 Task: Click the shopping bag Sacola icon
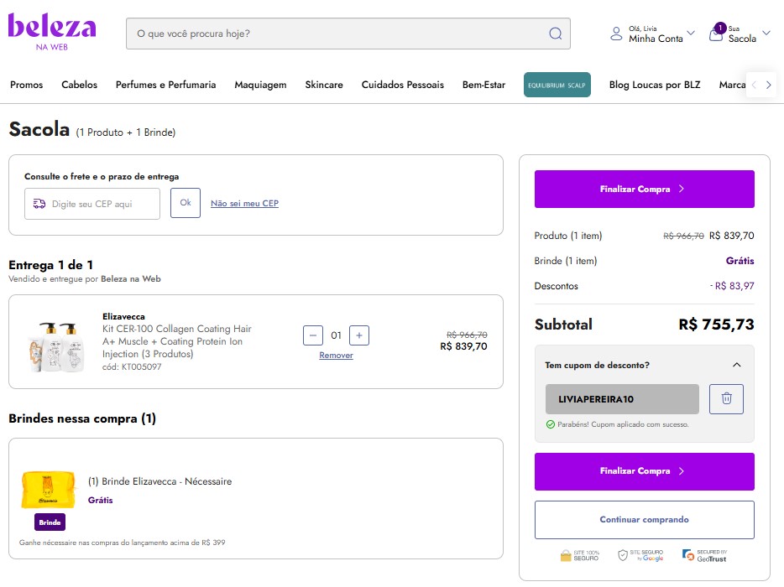715,34
